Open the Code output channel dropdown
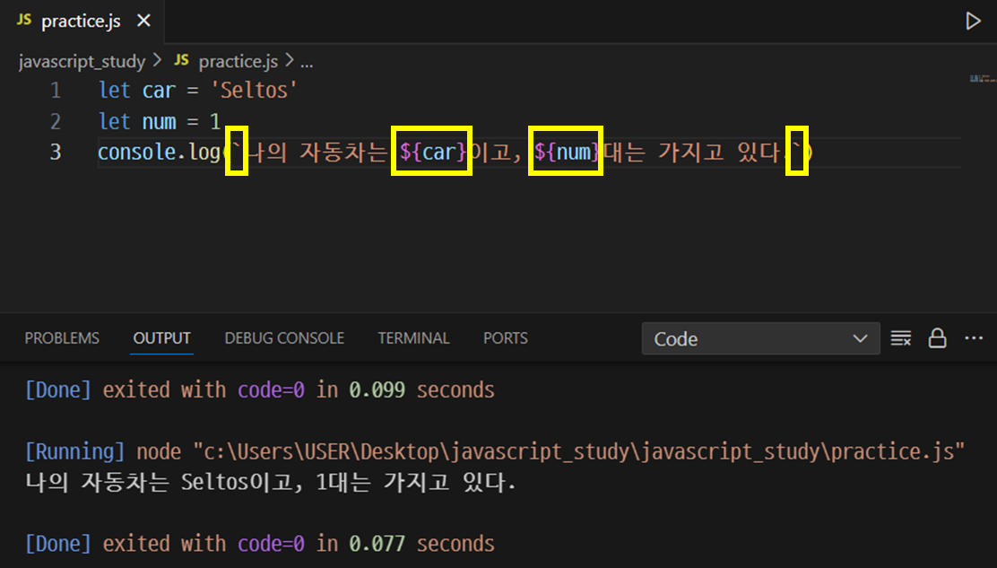Image resolution: width=997 pixels, height=568 pixels. point(760,338)
